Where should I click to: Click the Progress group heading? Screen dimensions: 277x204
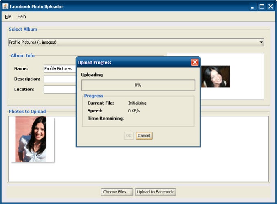(x=94, y=96)
